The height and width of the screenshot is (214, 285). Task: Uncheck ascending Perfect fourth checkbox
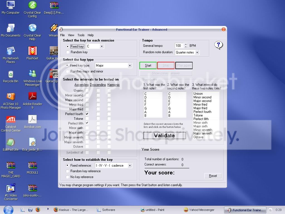(x=87, y=114)
